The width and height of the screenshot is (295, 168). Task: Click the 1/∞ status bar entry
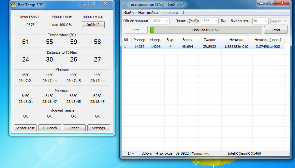131,153
